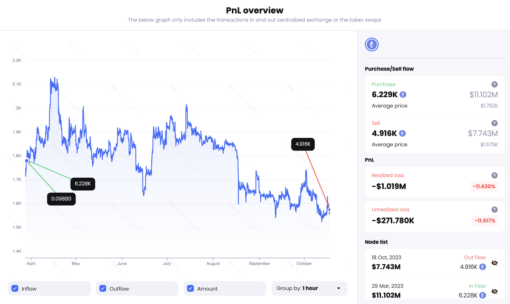Click the ETH icon beside 4.916K sell amount
510x304 pixels.
(x=402, y=133)
